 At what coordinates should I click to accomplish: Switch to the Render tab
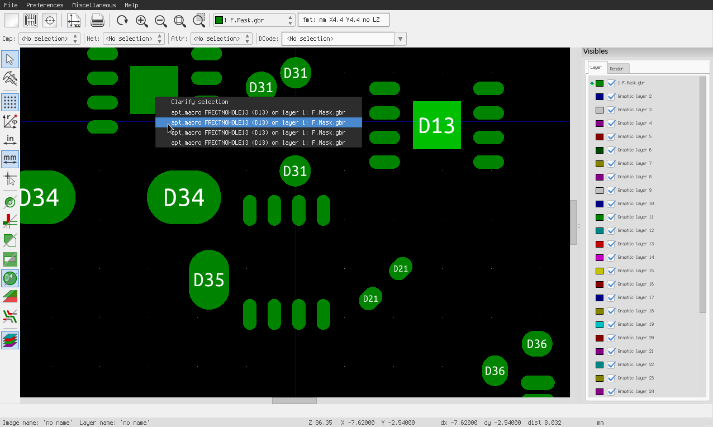point(617,69)
